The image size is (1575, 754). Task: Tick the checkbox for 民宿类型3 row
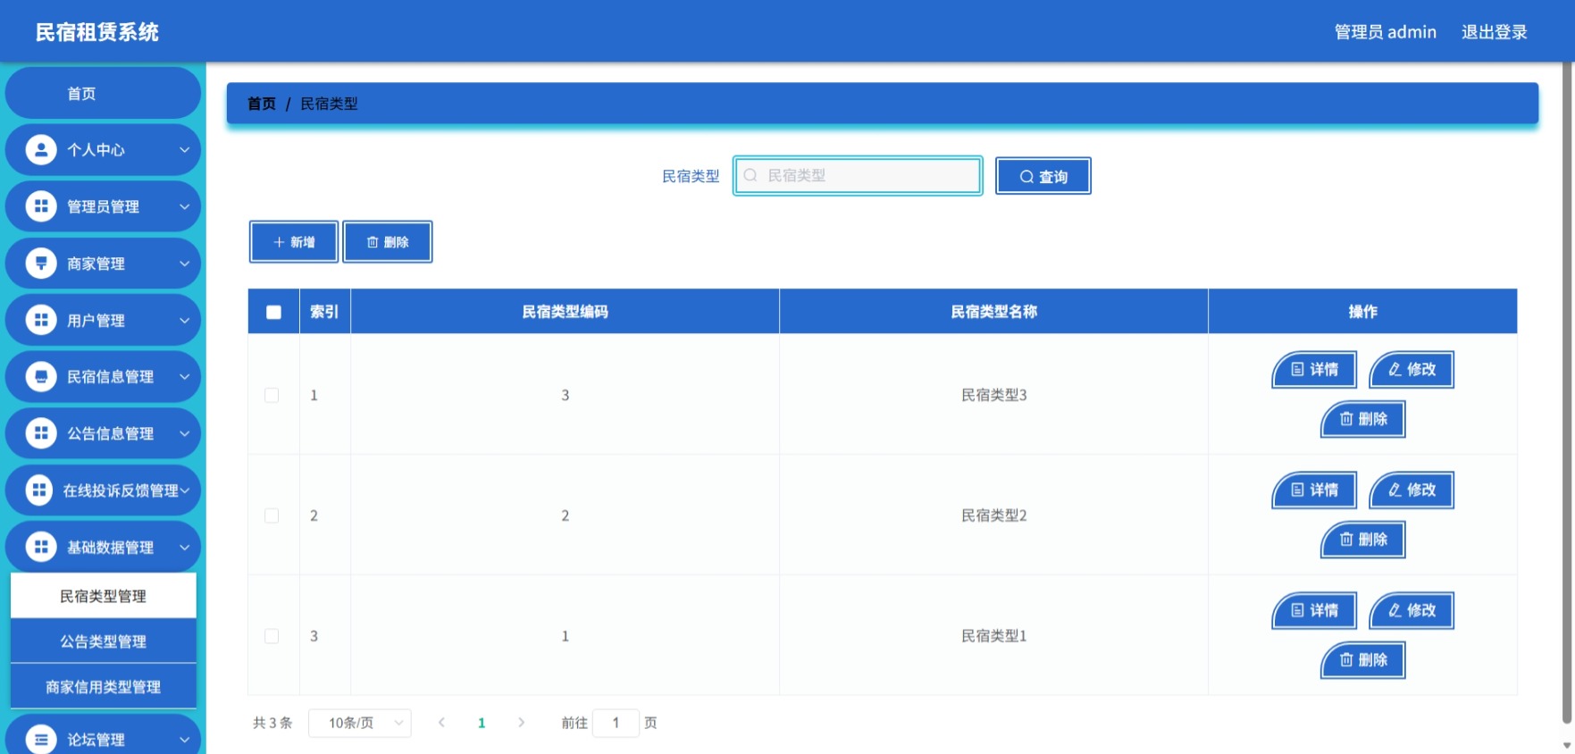(272, 395)
